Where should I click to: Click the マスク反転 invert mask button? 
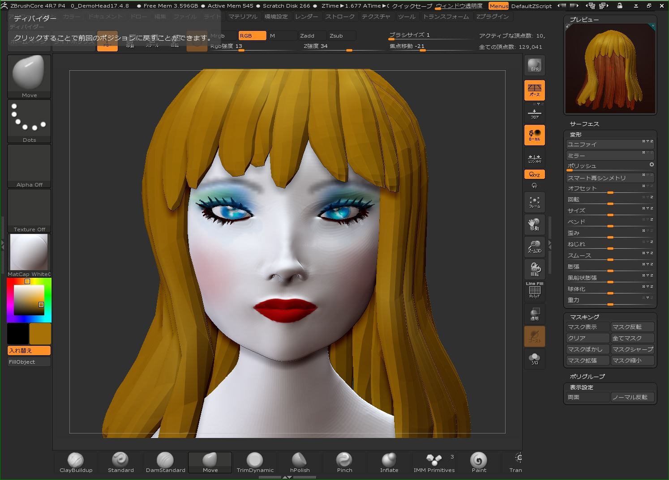[x=632, y=327]
